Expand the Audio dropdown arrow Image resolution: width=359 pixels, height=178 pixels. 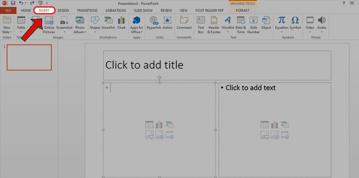(x=322, y=32)
